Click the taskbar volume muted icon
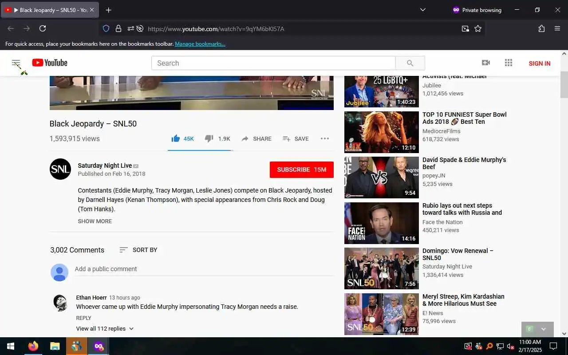Viewport: 568px width, 355px height. click(510, 346)
